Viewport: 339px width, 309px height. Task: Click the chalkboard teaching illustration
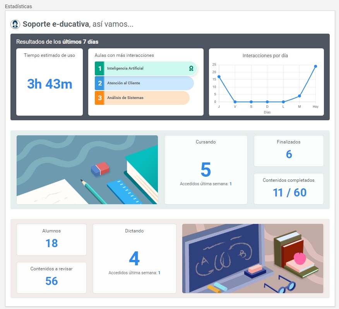[x=252, y=258]
